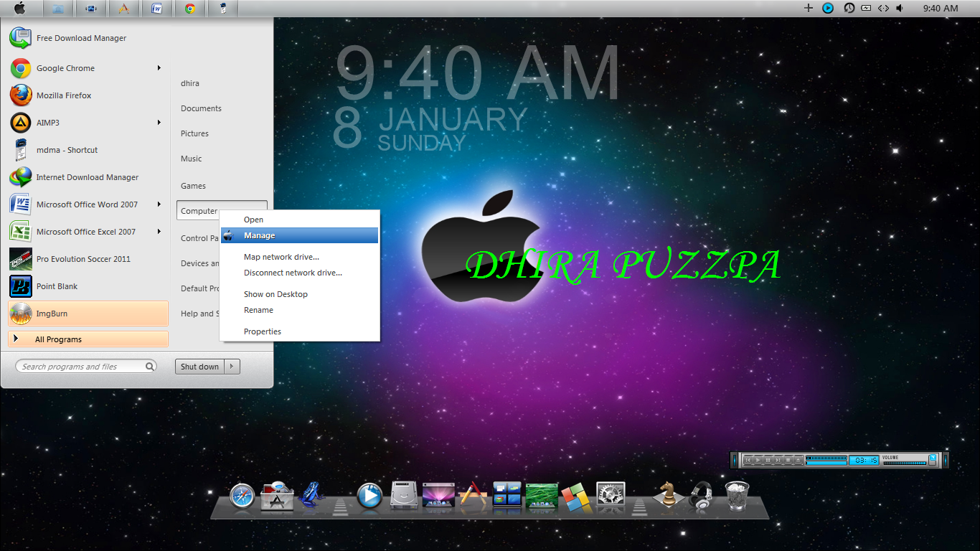This screenshot has width=980, height=551.
Task: Click previous track on media gadget
Action: point(748,460)
